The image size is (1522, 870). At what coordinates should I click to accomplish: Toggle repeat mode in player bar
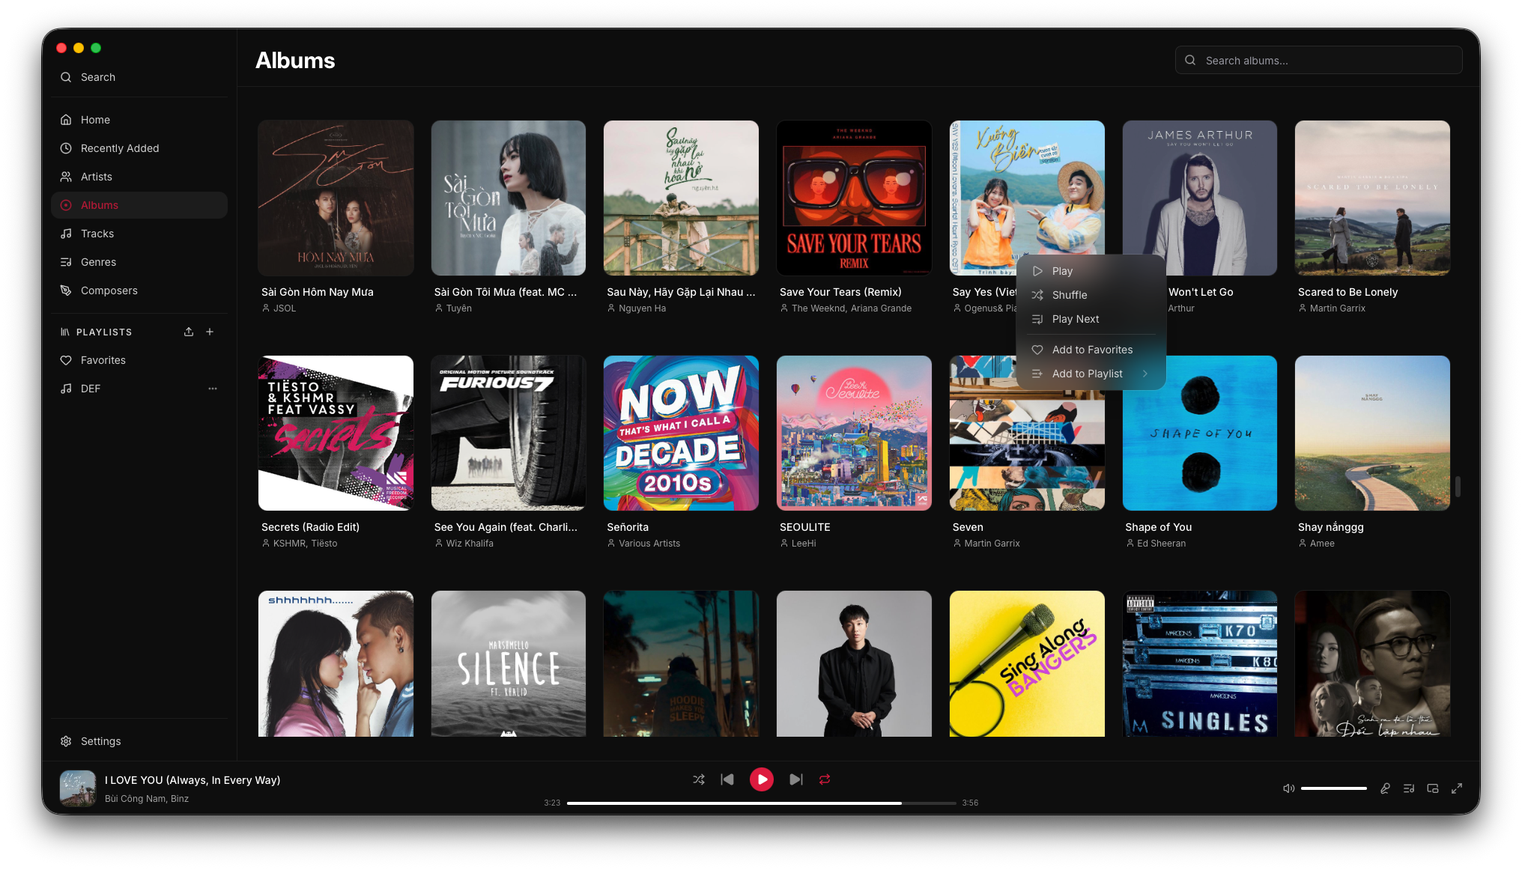click(x=825, y=779)
